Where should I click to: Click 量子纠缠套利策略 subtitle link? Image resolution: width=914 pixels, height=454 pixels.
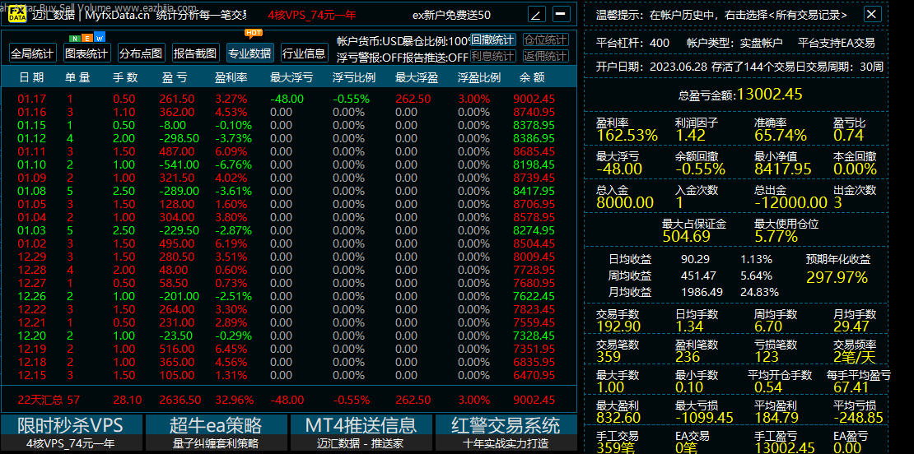[217, 443]
